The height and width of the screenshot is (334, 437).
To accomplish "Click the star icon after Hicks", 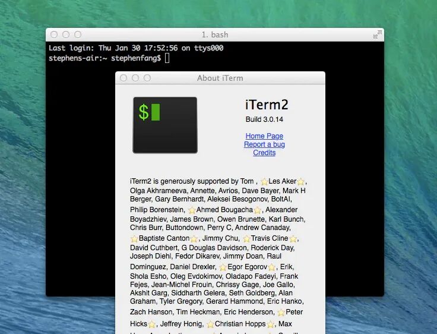I will pyautogui.click(x=152, y=324).
